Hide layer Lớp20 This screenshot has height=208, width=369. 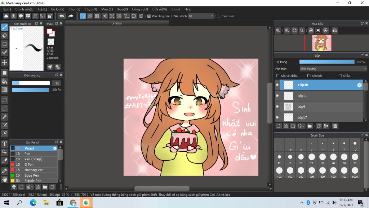(x=277, y=85)
